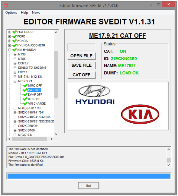Expand the EDC17 tree node

[x=15, y=72]
